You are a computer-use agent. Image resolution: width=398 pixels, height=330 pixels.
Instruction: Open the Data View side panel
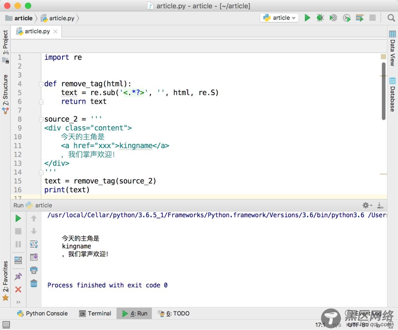click(x=392, y=48)
